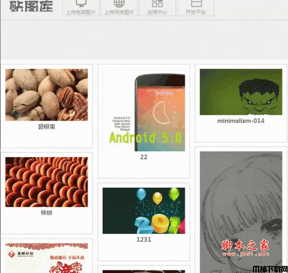Click the minimalism-014 caption
The width and height of the screenshot is (288, 273).
pyautogui.click(x=241, y=121)
